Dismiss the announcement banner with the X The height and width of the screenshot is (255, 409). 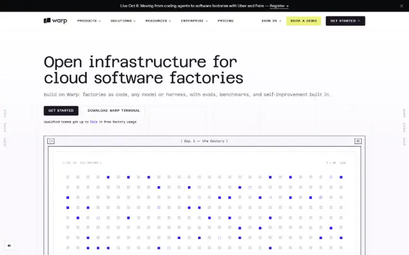point(401,6)
